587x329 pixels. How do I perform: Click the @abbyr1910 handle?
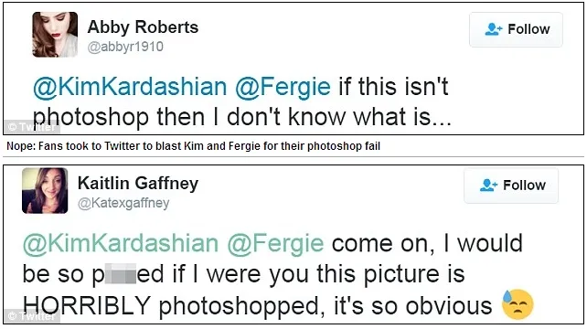(x=125, y=47)
